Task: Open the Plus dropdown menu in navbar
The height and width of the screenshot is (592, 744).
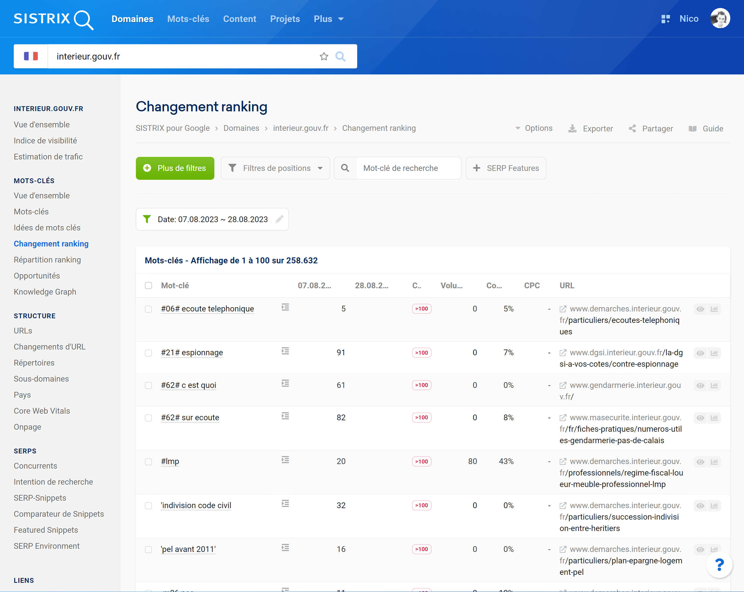Action: (328, 19)
